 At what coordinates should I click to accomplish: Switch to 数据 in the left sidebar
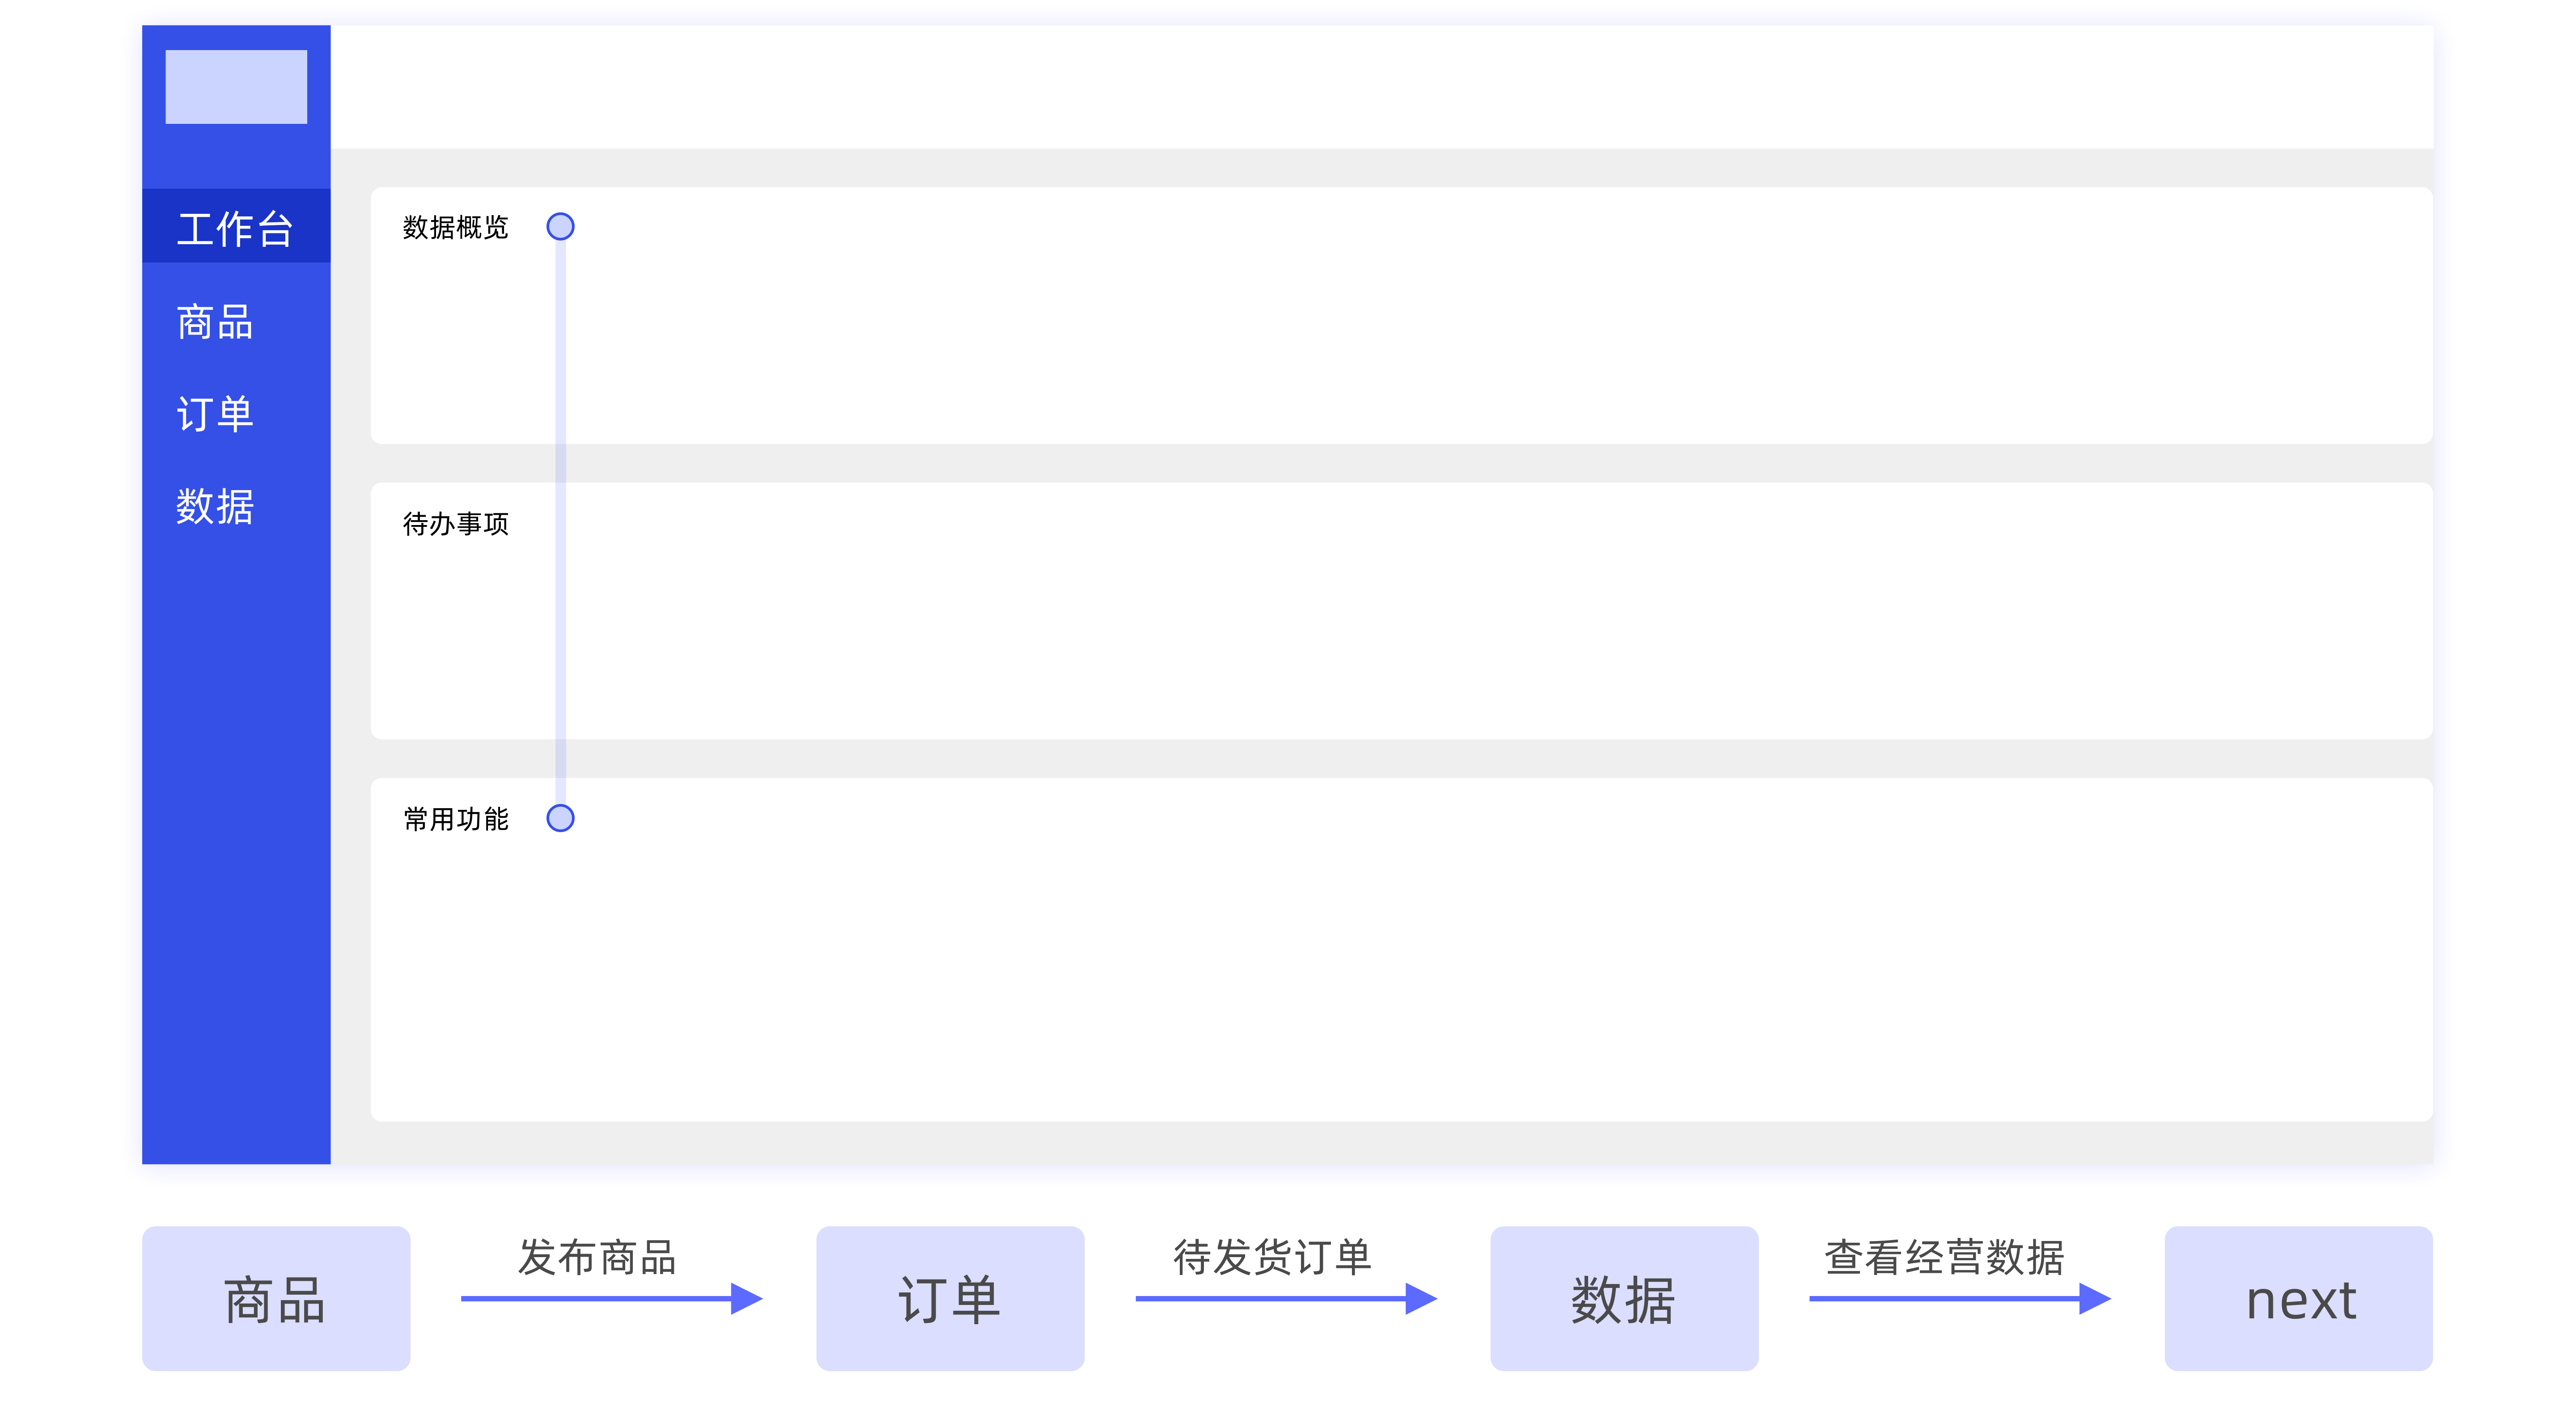(x=215, y=506)
